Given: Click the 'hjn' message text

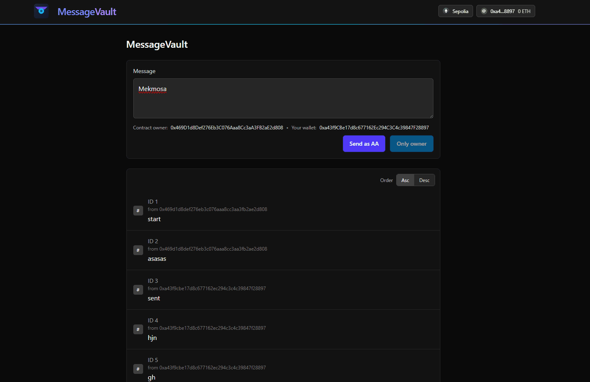Looking at the screenshot, I should (x=152, y=338).
